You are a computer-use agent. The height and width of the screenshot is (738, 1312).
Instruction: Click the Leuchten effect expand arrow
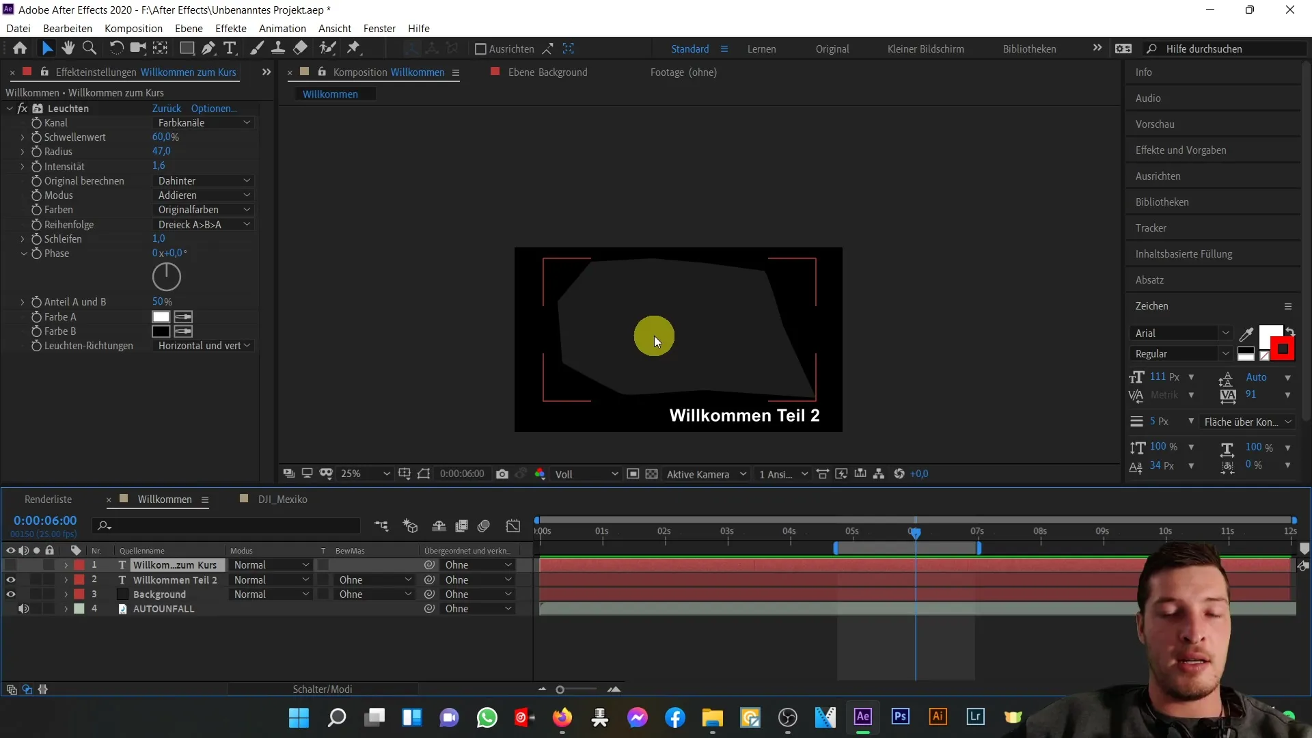(x=9, y=108)
